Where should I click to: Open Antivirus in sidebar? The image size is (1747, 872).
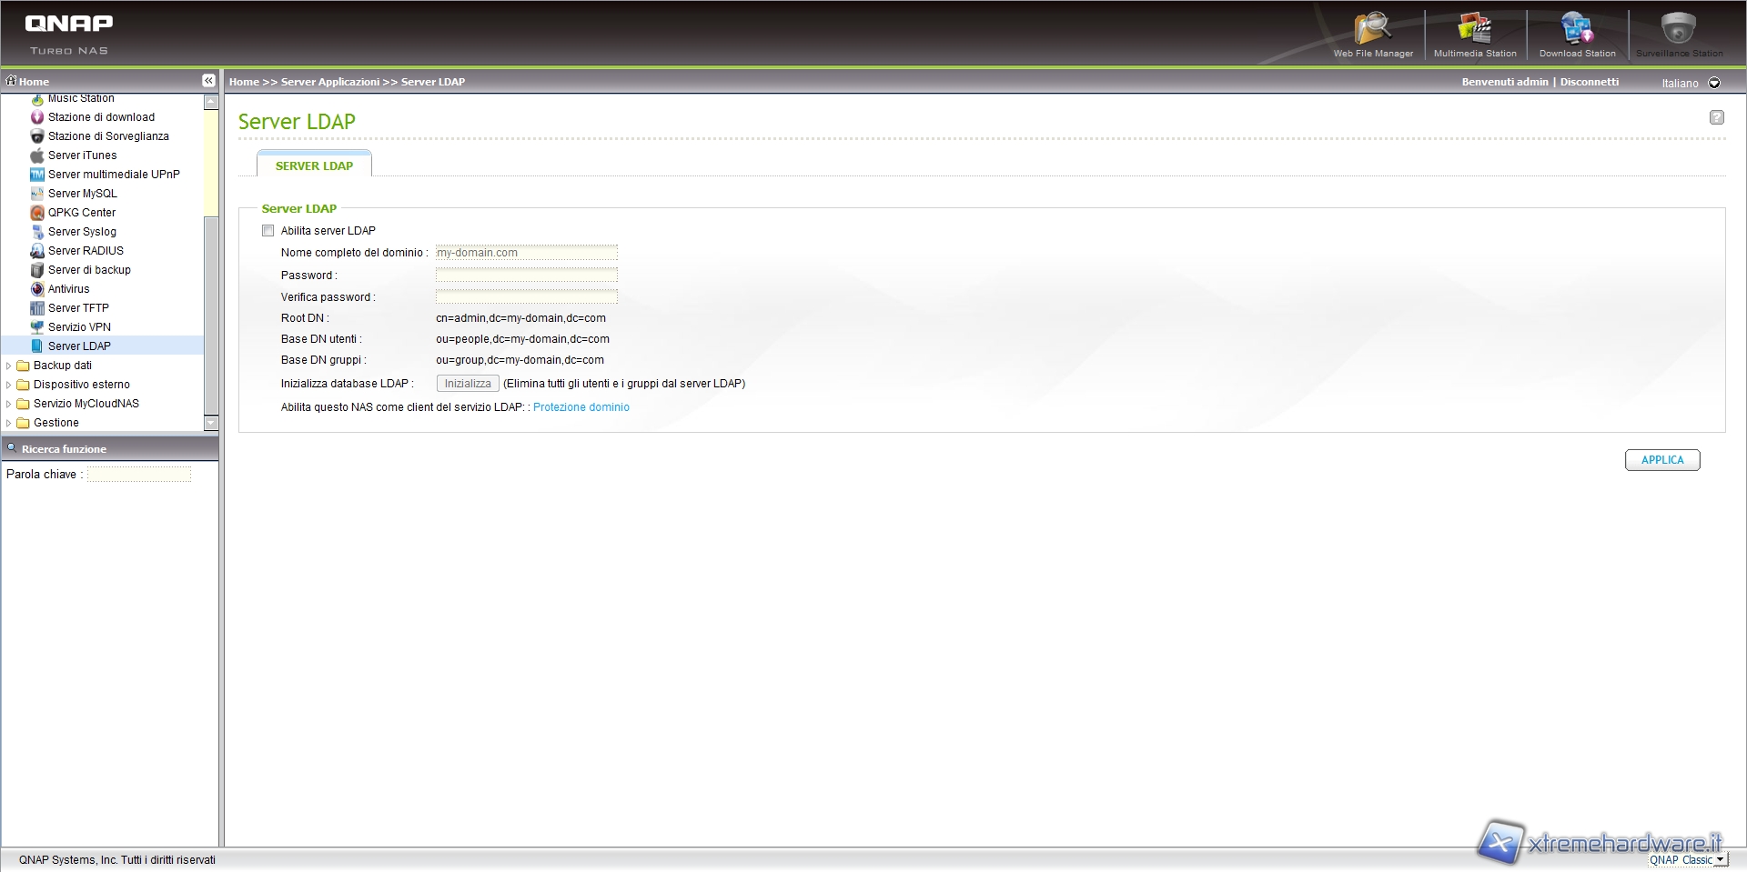point(68,289)
